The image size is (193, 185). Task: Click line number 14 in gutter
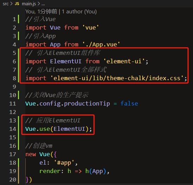[x=13, y=129]
